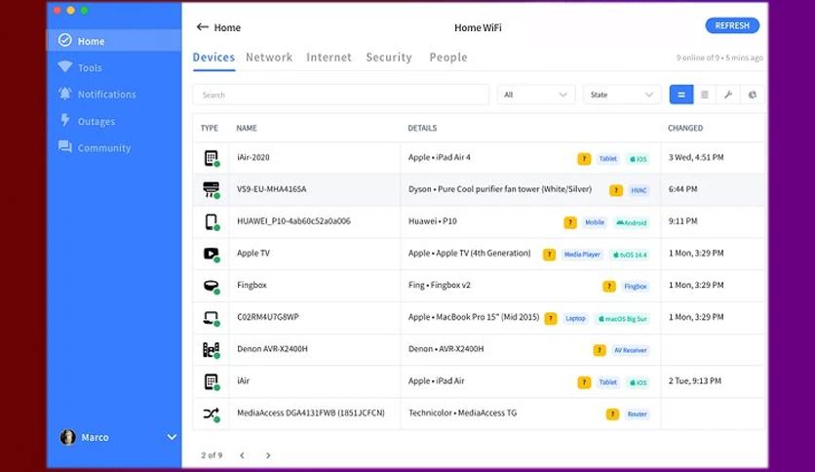
Task: Click the MediaAccess router type icon
Action: click(211, 413)
